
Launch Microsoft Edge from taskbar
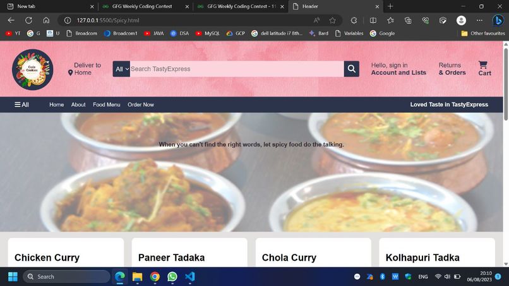120,277
